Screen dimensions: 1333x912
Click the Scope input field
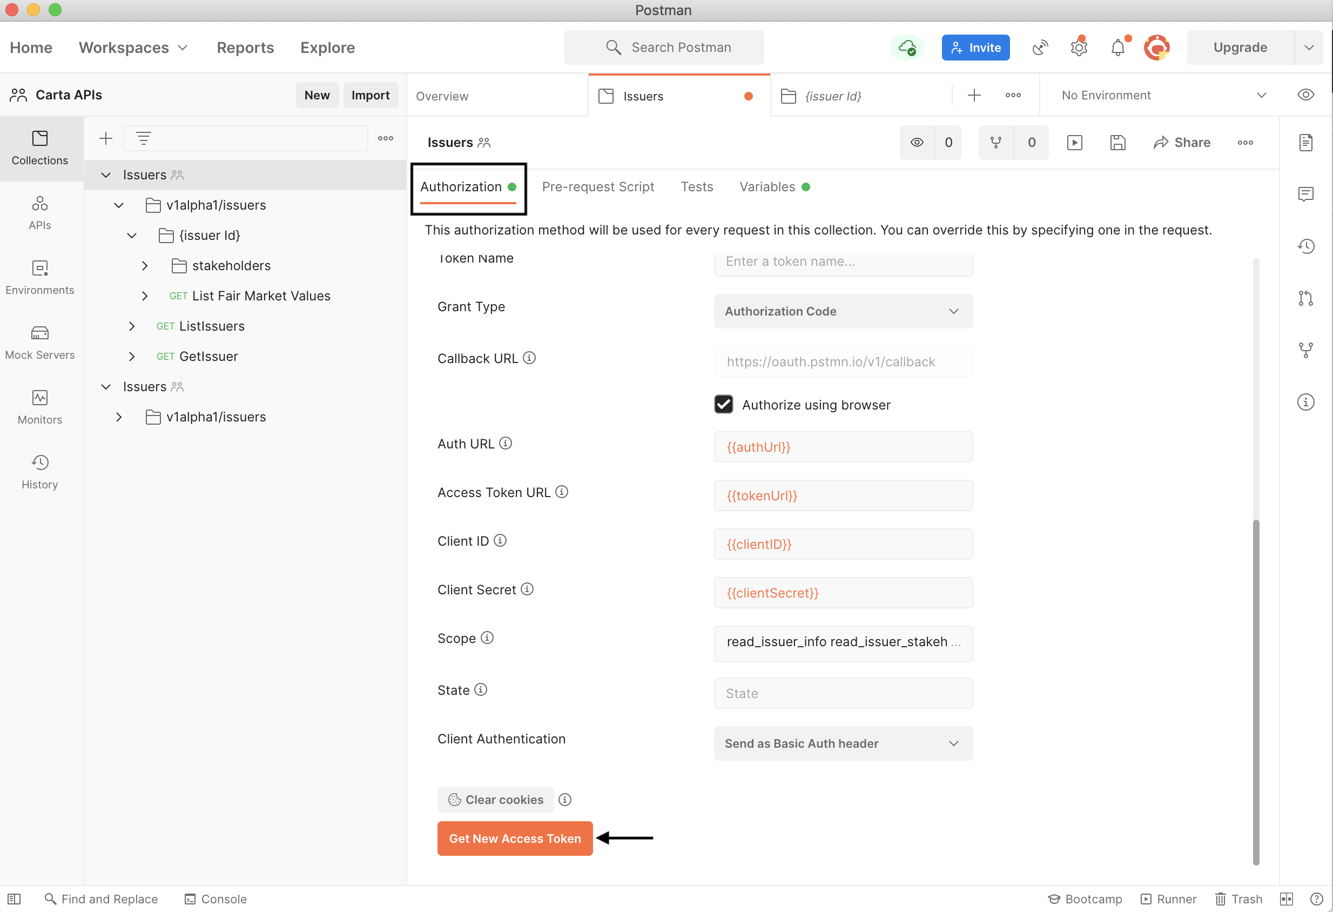click(x=843, y=643)
